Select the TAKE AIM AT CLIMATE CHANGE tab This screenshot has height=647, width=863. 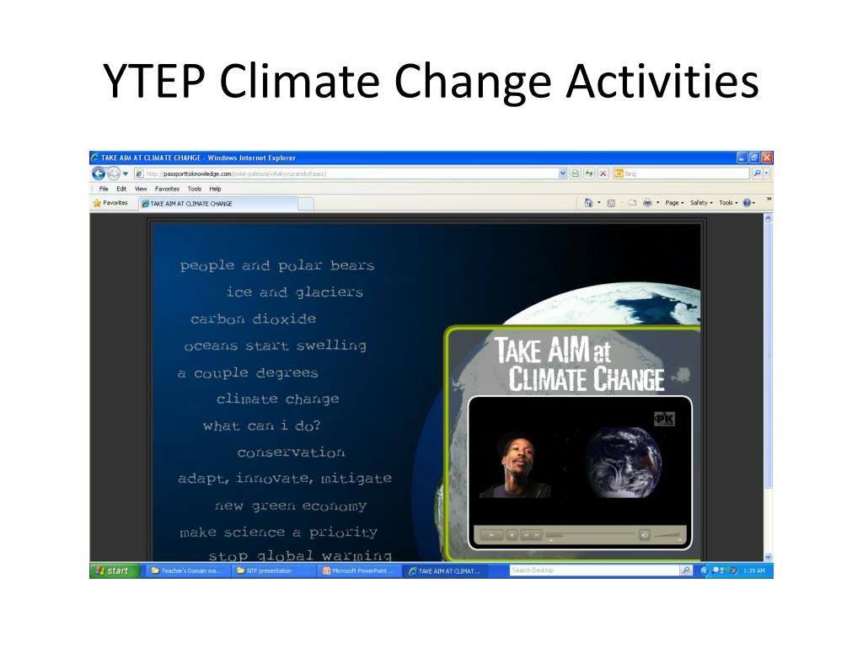click(x=218, y=204)
